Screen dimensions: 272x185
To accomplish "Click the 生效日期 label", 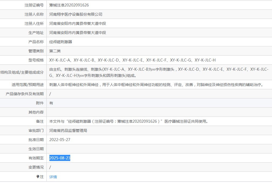I will (36, 149).
